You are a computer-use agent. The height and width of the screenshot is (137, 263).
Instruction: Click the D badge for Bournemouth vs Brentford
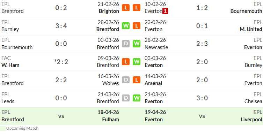click(126, 44)
